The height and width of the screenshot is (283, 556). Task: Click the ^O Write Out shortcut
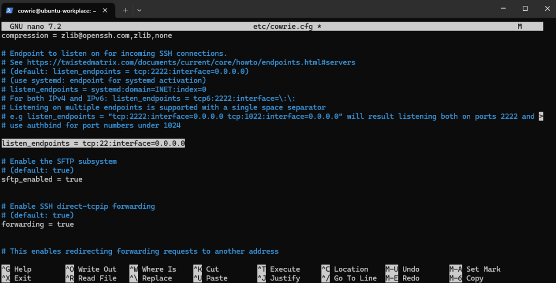click(91, 269)
